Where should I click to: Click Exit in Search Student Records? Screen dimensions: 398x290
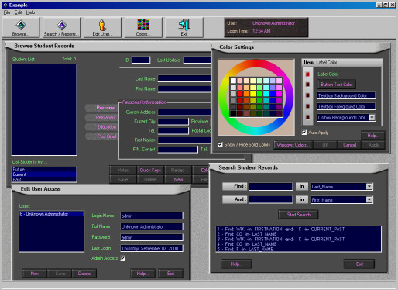tap(359, 264)
